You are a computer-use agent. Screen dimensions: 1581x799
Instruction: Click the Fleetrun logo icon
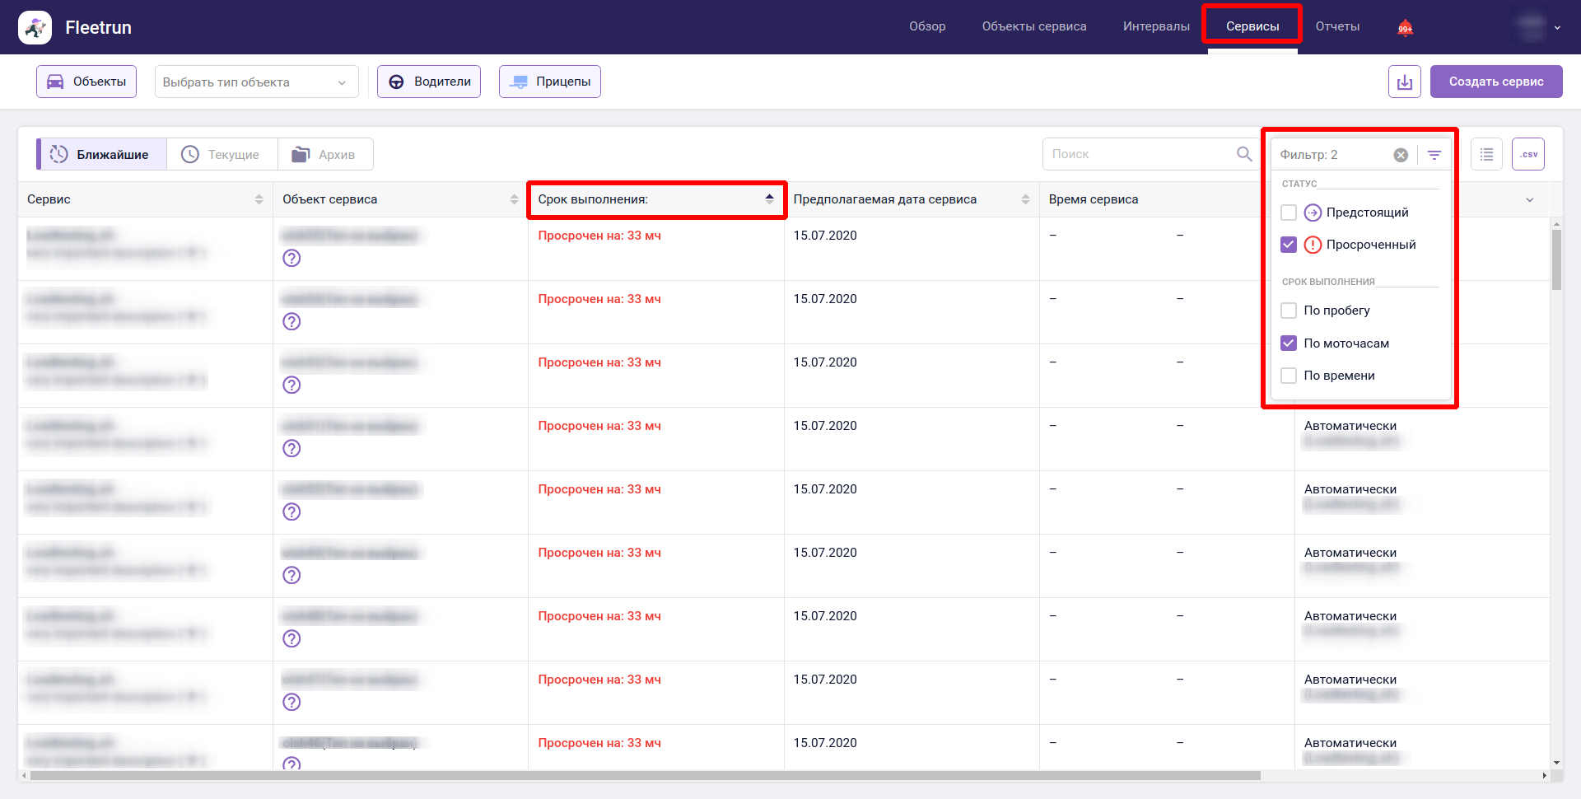coord(35,27)
